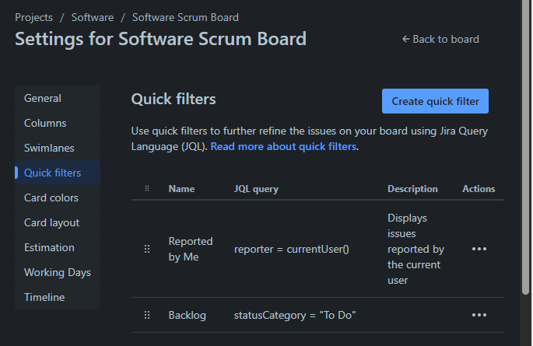This screenshot has height=346, width=533.
Task: Open Timeline settings
Action: tap(58, 297)
